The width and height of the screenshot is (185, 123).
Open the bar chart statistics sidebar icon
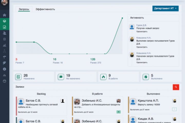[4, 45]
